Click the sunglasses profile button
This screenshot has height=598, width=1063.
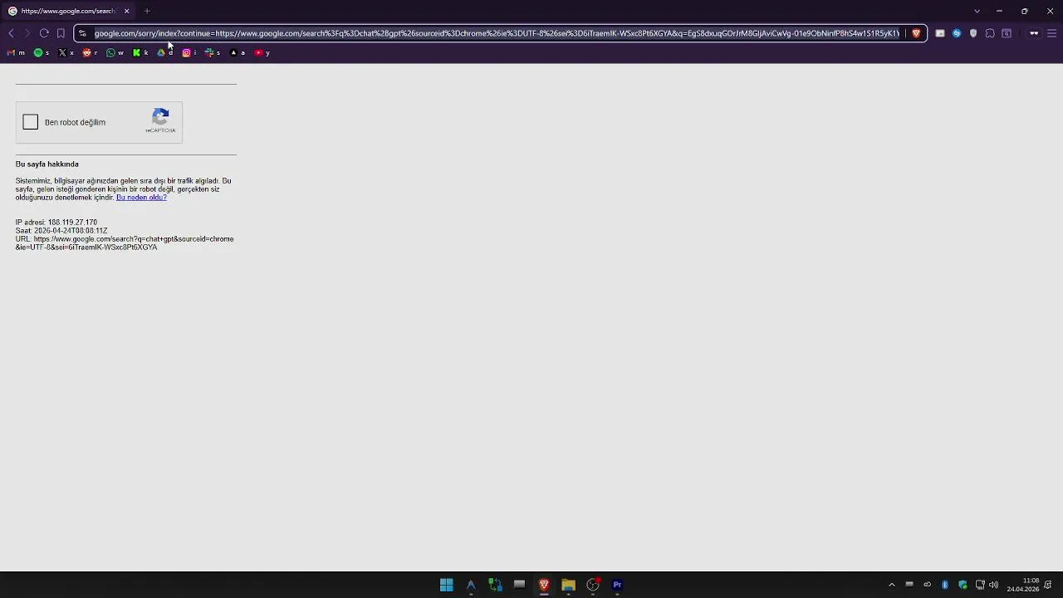click(x=1034, y=33)
